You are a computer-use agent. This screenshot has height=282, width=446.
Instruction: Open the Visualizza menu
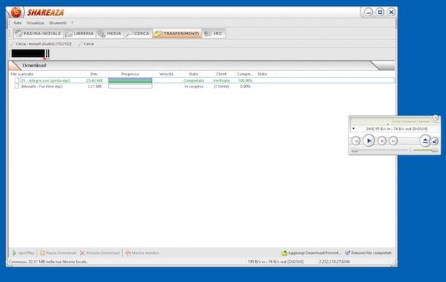(35, 23)
